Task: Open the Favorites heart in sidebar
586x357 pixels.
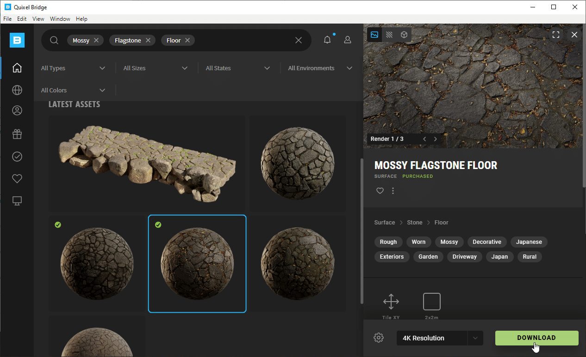Action: [17, 179]
